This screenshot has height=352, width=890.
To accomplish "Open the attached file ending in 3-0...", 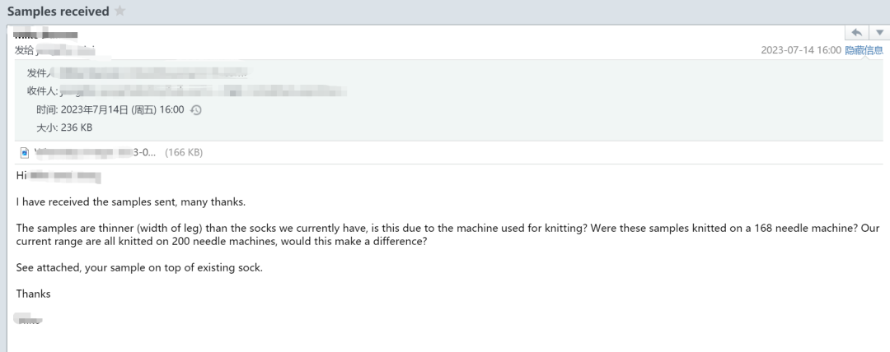I will click(96, 152).
